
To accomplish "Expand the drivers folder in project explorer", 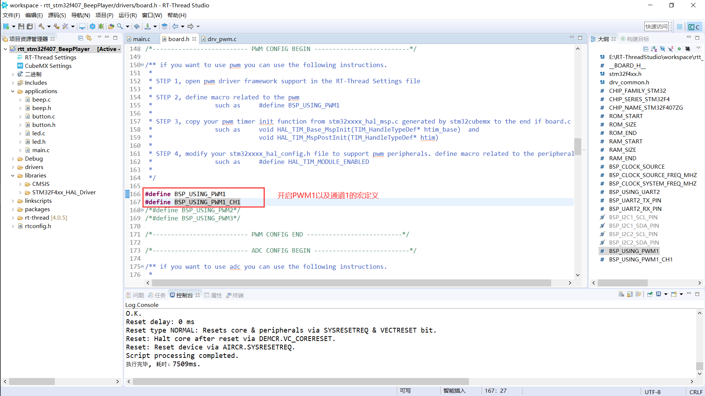I will coord(13,167).
